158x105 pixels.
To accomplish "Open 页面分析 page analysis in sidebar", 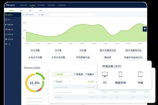I will pos(9,29).
